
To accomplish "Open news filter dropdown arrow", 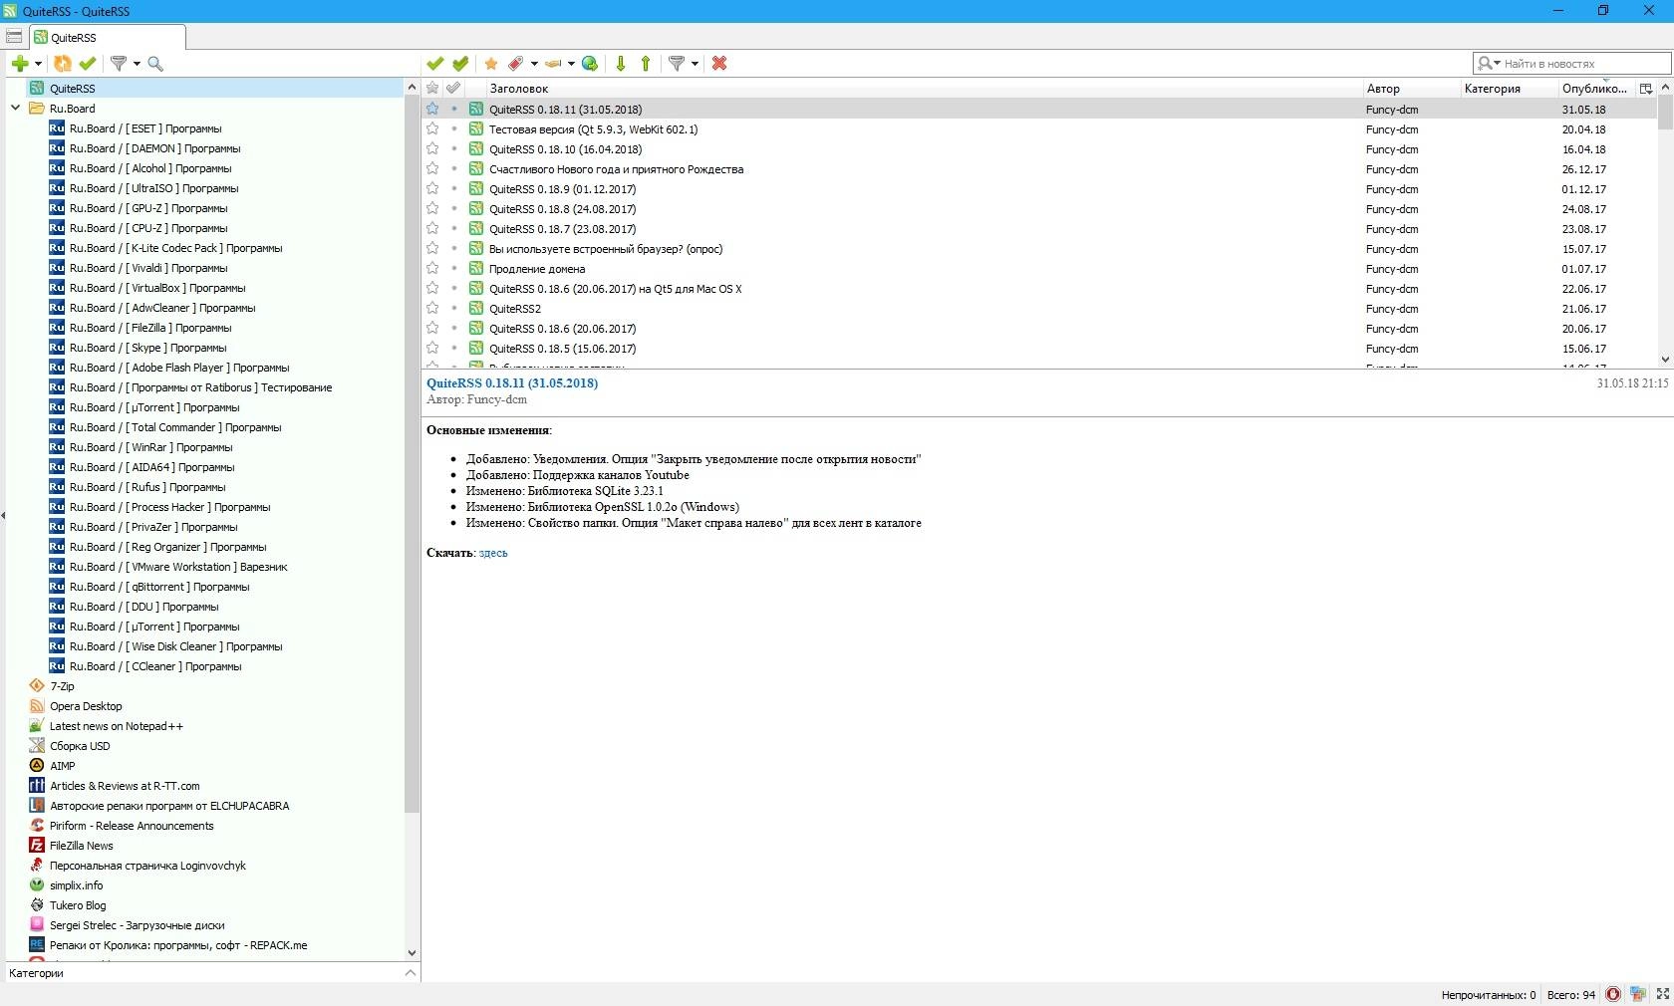I will (x=695, y=64).
